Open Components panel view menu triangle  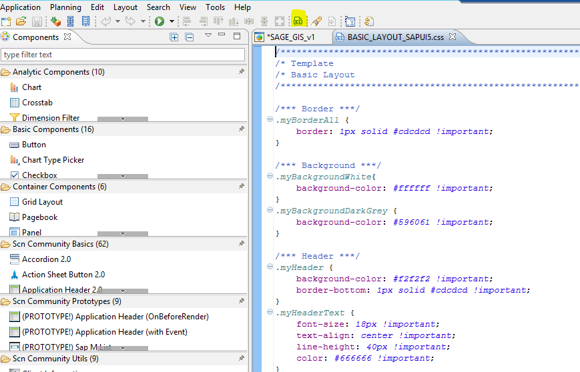208,35
